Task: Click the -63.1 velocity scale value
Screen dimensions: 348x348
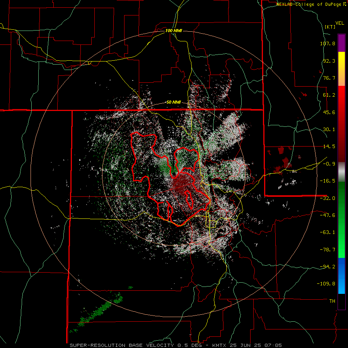Action: pyautogui.click(x=328, y=232)
